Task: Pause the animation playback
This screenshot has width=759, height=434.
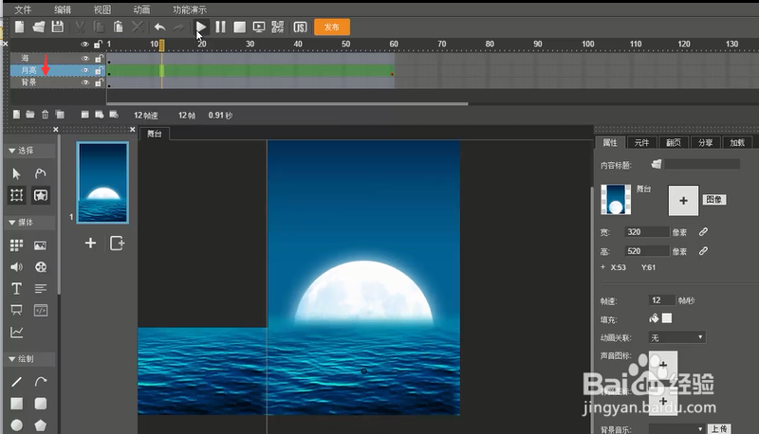Action: [220, 27]
